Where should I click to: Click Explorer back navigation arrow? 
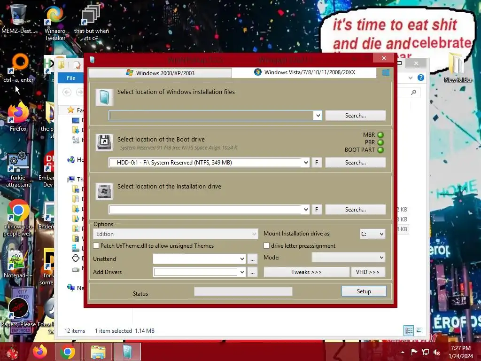click(67, 92)
